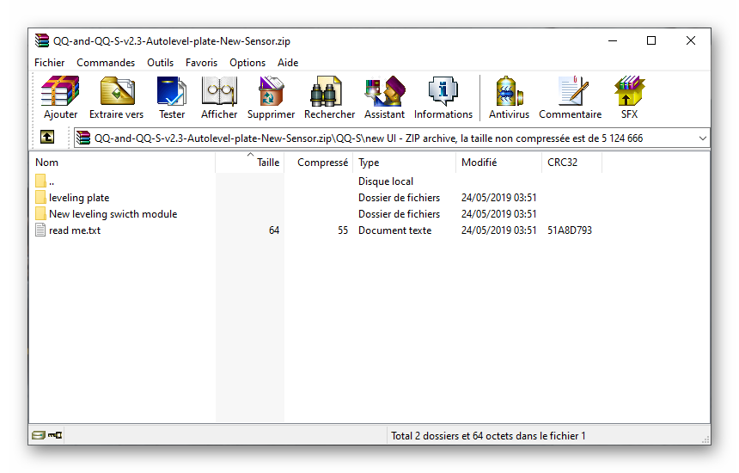Select the leveling plate folder
This screenshot has width=739, height=473.
[78, 198]
